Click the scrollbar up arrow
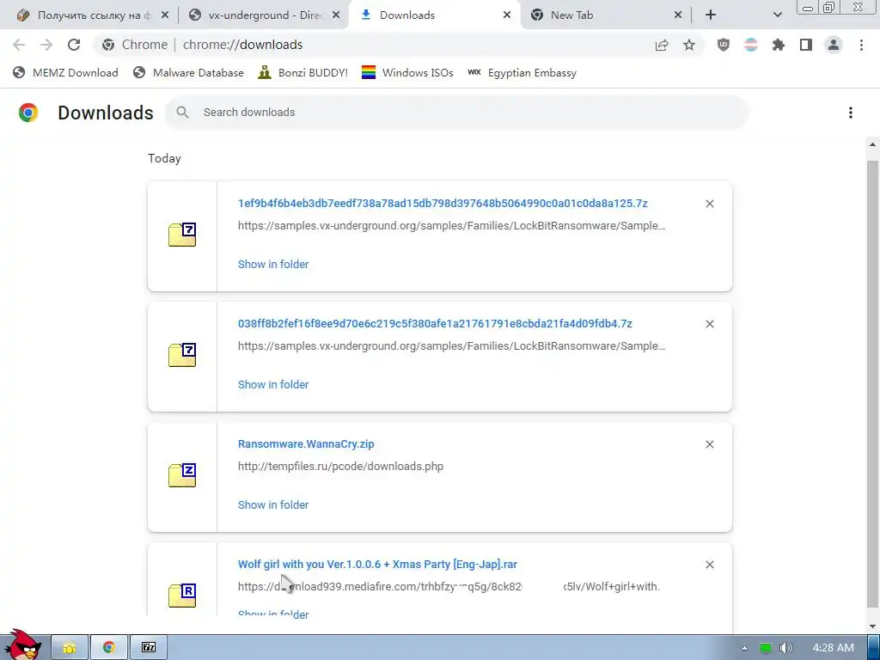This screenshot has width=880, height=660. (x=872, y=144)
